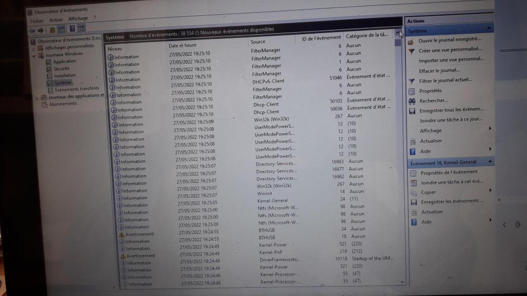The image size is (527, 296).
Task: Sort by the Niveau column header
Action: tap(115, 49)
